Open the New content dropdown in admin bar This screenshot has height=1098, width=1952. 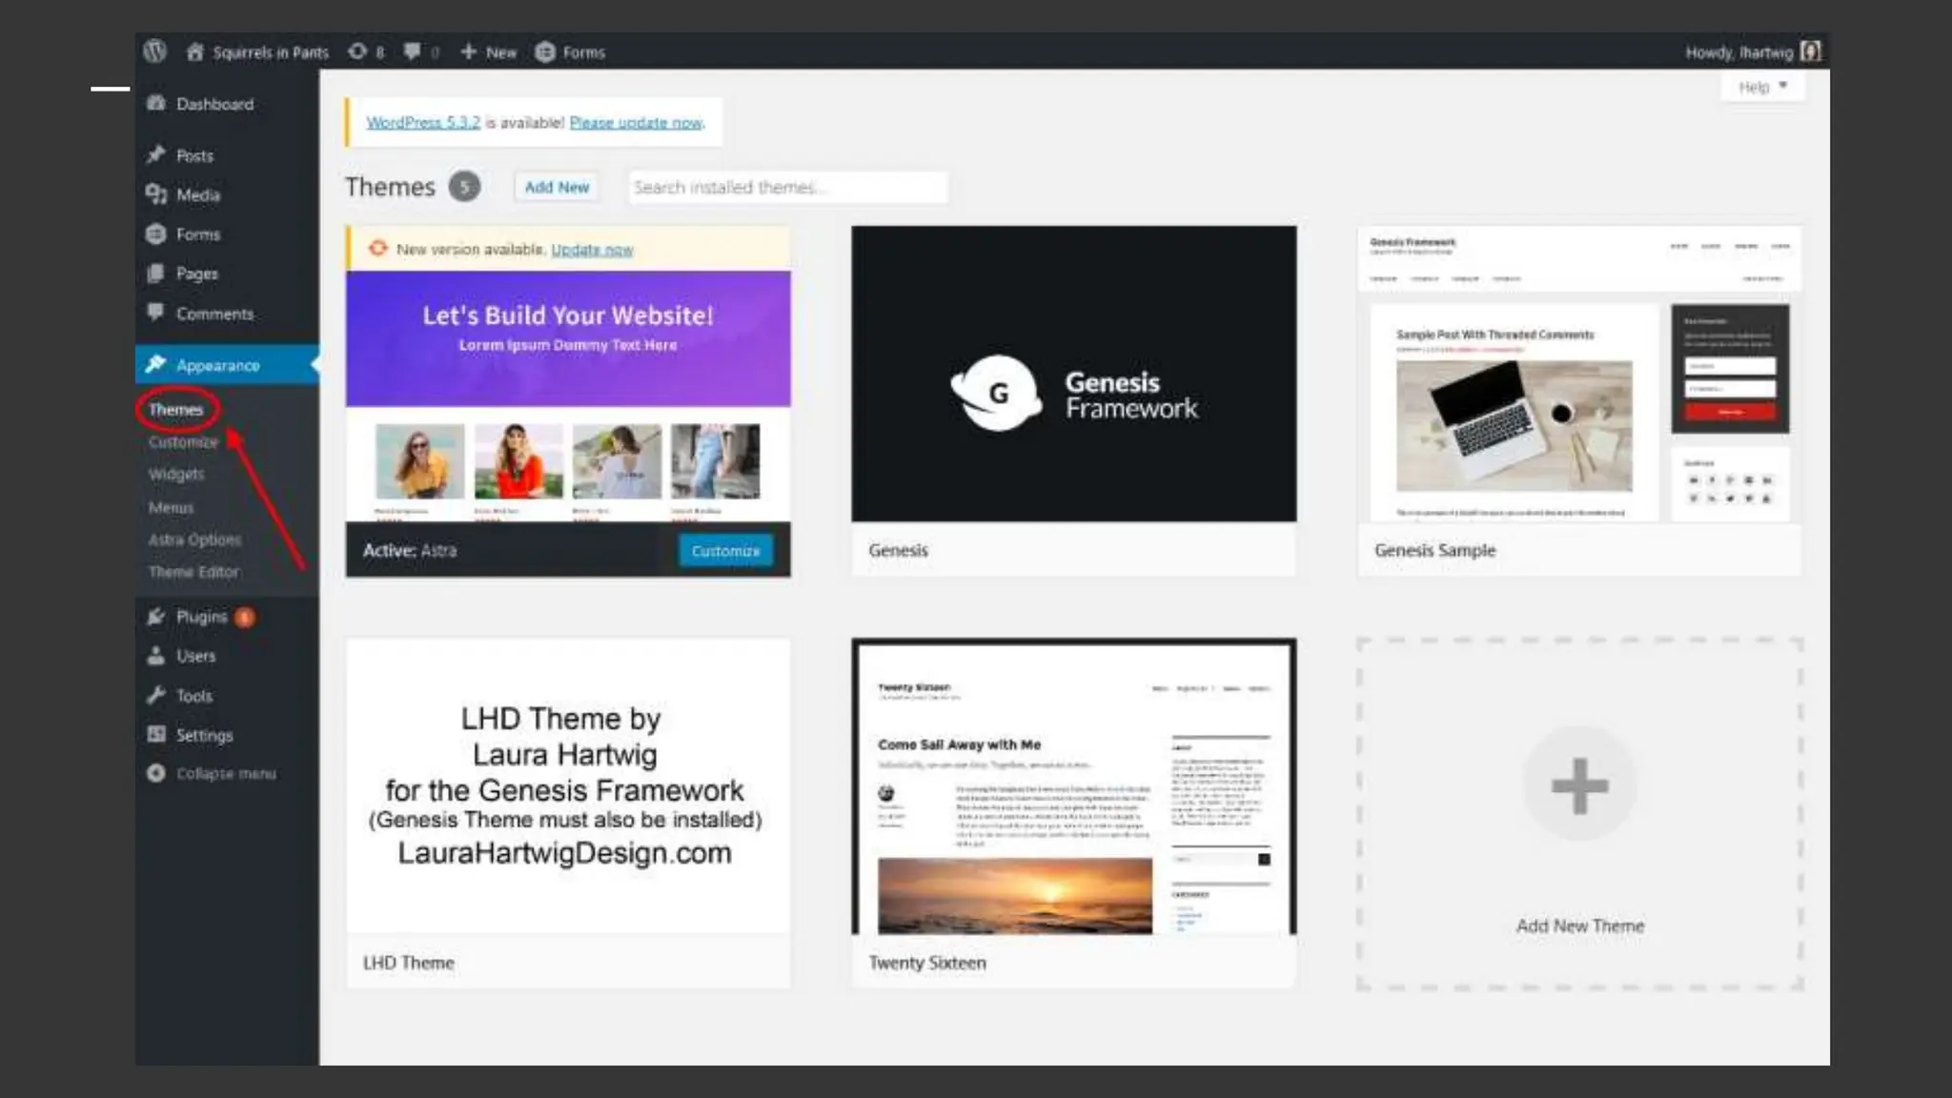[490, 51]
